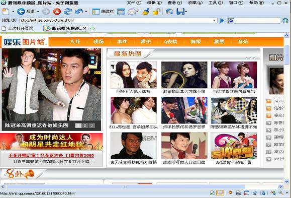Click the Undo close-tab arrow icon

point(79,12)
